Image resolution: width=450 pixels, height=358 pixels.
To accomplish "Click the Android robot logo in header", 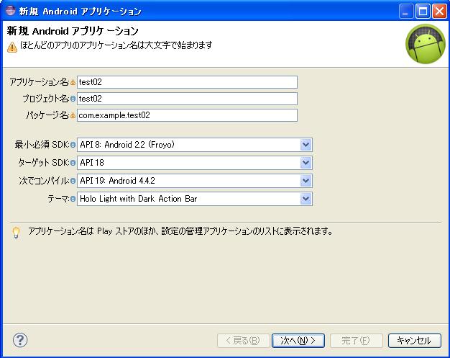I will click(426, 44).
